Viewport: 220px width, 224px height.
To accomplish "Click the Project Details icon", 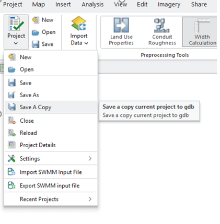I will click(x=11, y=145).
